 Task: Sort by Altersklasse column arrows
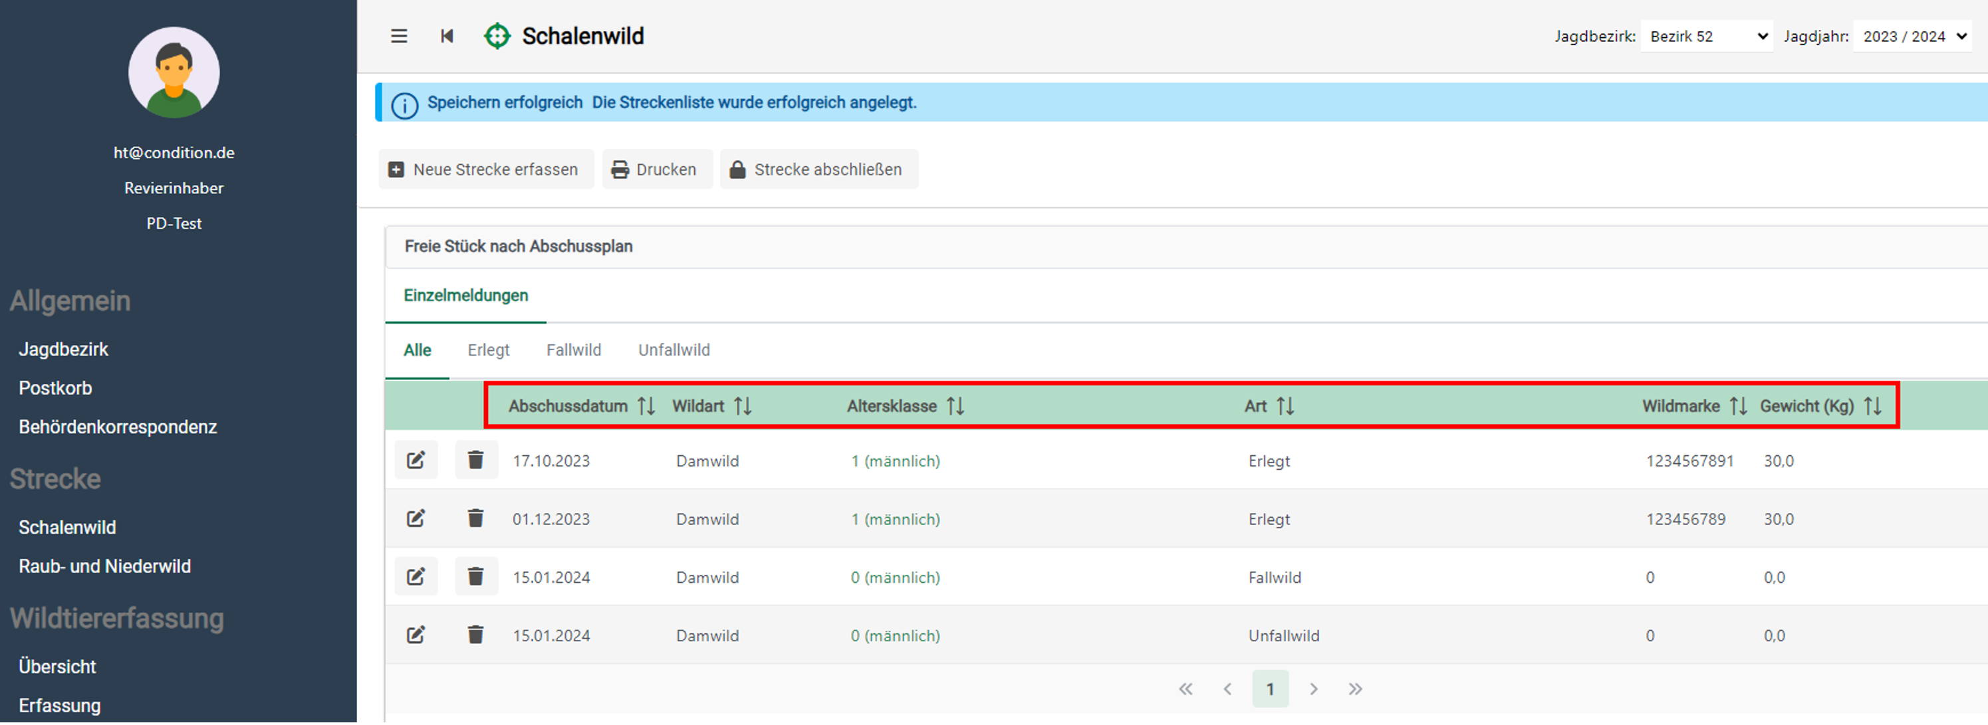tap(955, 407)
